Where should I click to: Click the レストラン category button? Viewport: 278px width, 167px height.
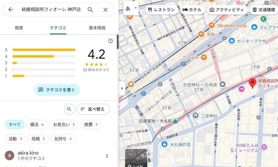pyautogui.click(x=162, y=10)
